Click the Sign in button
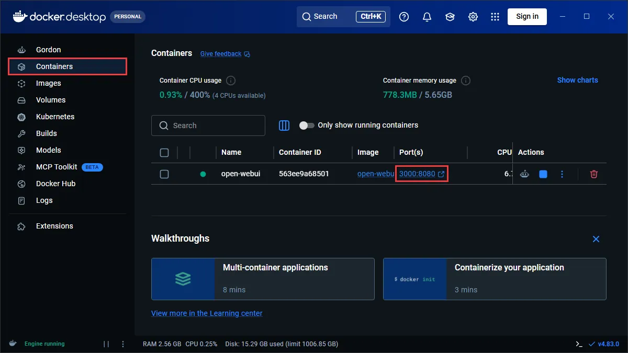 (x=527, y=16)
